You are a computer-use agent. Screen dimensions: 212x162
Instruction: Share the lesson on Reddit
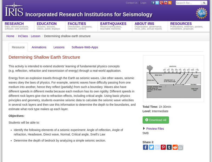coord(175,147)
